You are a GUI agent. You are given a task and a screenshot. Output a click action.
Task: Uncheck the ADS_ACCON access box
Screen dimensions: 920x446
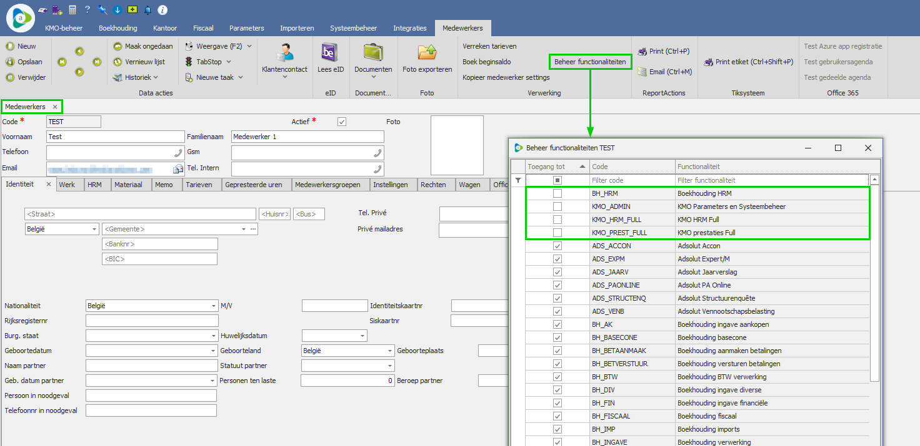(x=557, y=246)
